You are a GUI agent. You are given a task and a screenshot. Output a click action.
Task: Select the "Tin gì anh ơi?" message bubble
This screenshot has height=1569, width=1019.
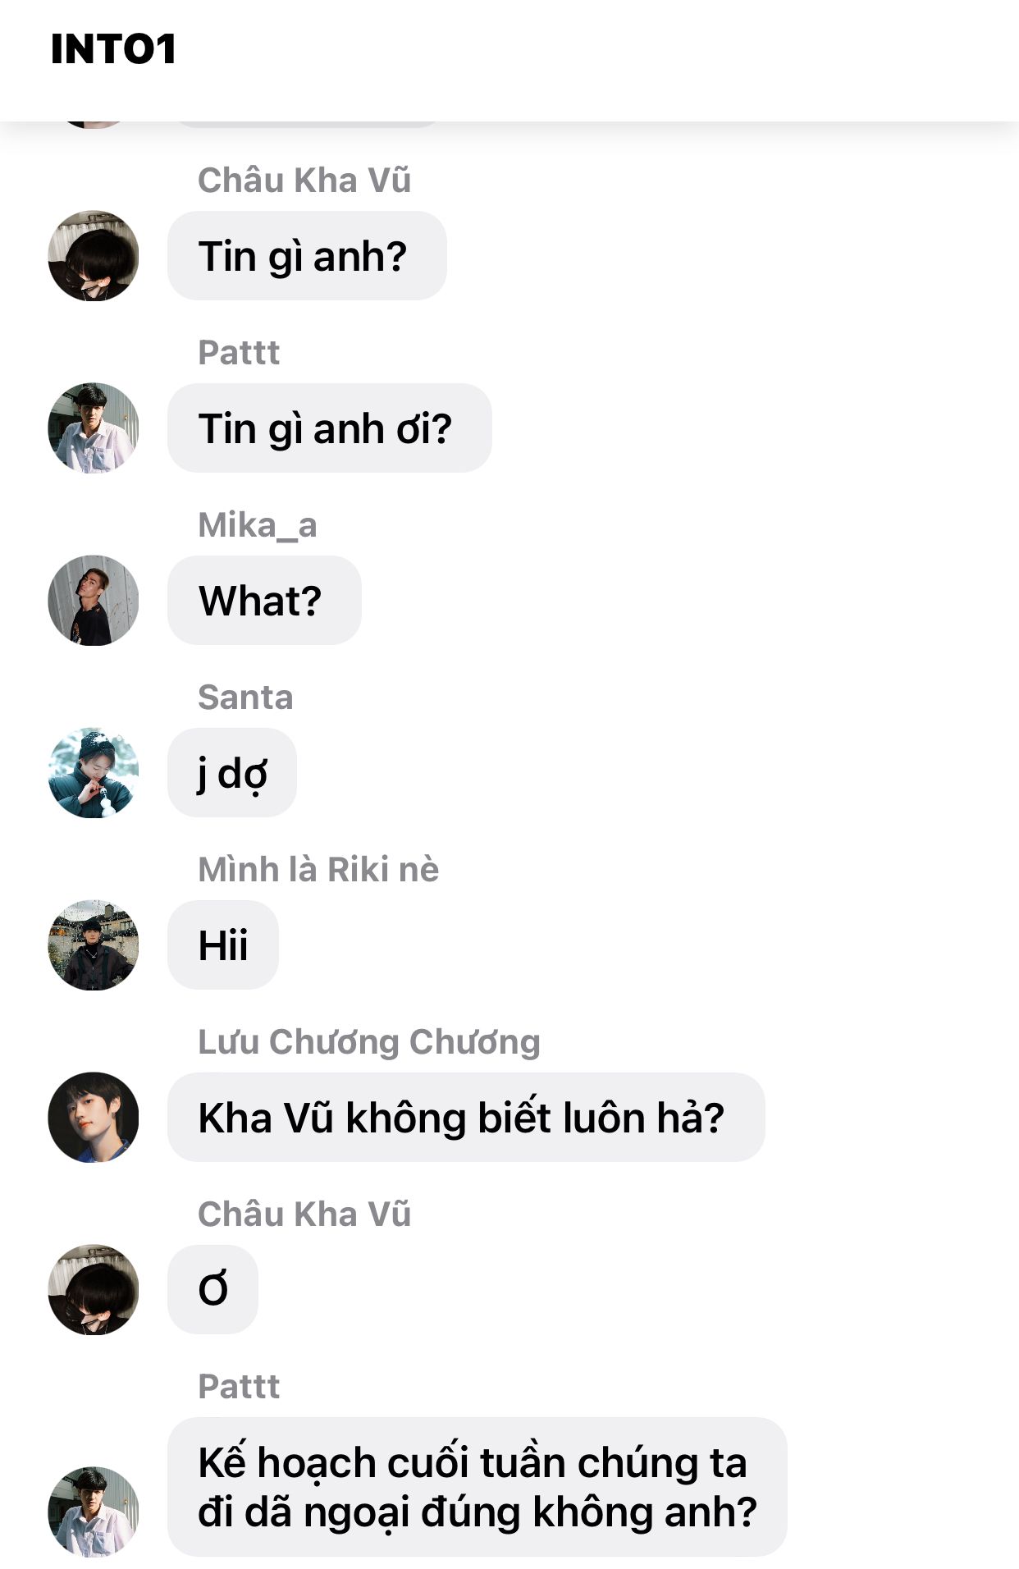330,428
